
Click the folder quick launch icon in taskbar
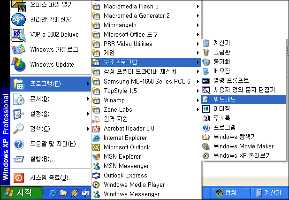pyautogui.click(x=64, y=193)
